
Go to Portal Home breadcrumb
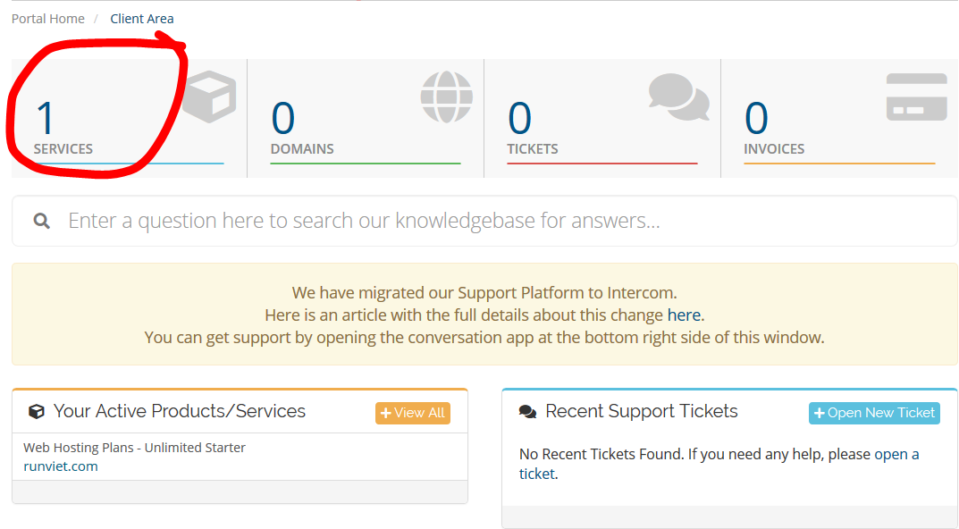click(48, 19)
